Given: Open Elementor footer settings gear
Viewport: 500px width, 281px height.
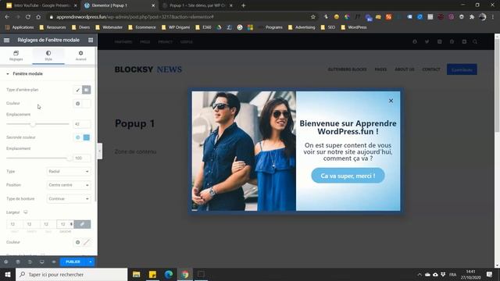Looking at the screenshot, I should pyautogui.click(x=5, y=262).
